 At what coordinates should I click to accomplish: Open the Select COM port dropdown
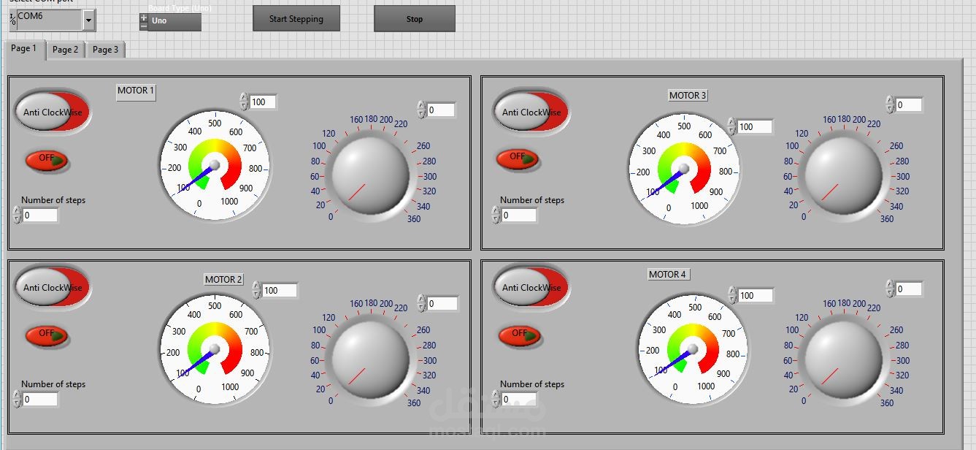pos(90,20)
